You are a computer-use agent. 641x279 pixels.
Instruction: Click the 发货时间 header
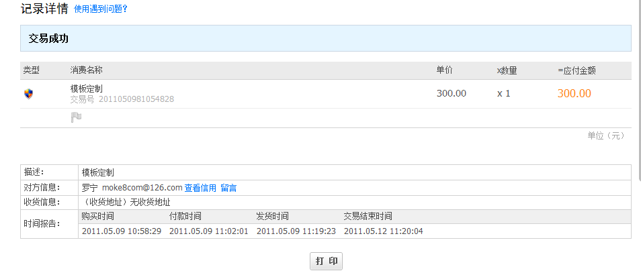273,216
